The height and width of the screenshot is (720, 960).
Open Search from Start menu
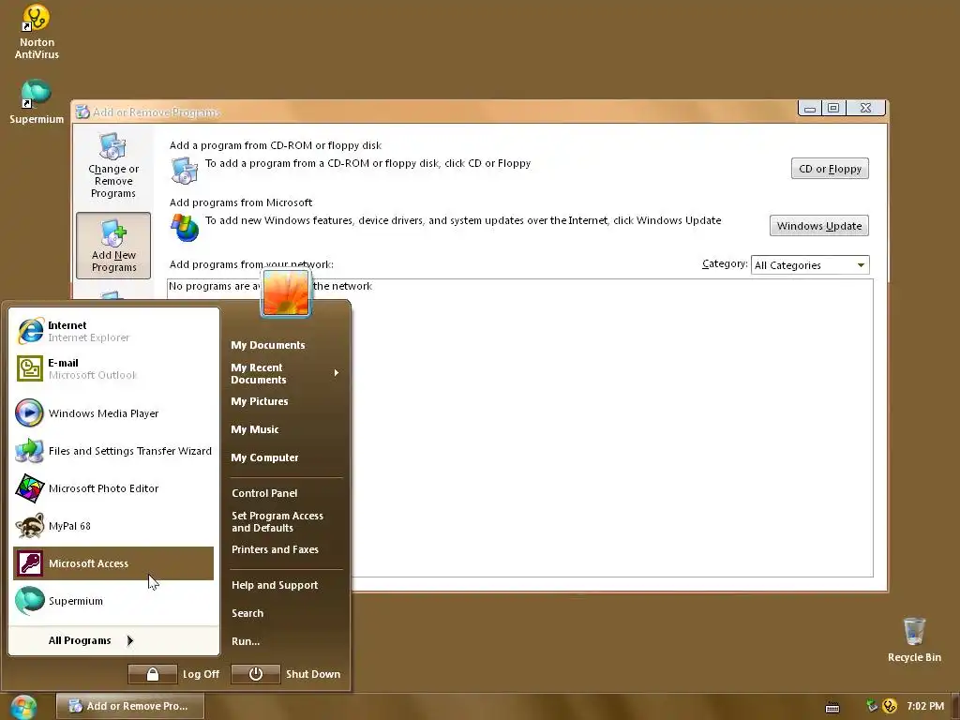coord(247,613)
